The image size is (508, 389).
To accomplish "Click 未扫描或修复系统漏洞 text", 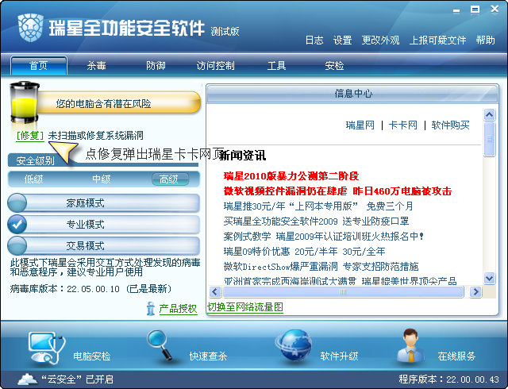I will 95,136.
